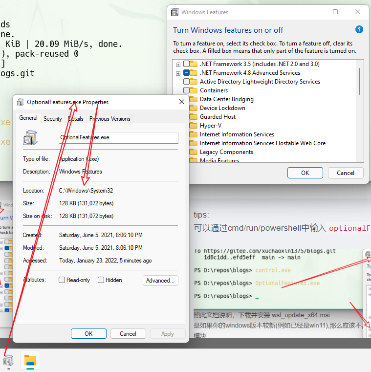The image size is (371, 372).
Task: Toggle .NET Framework 3.5 checkbox
Action: 186,64
